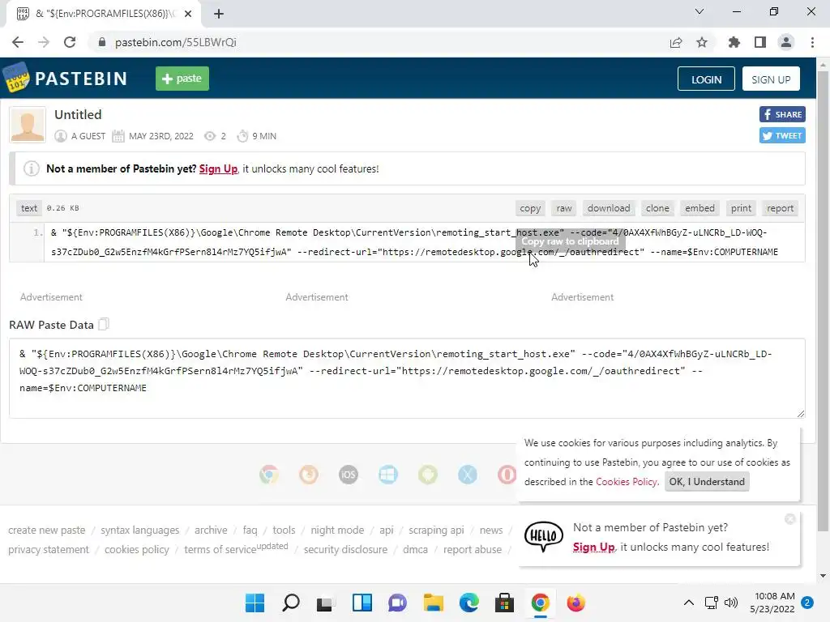Accept cookies with OK, I Understand

[707, 481]
